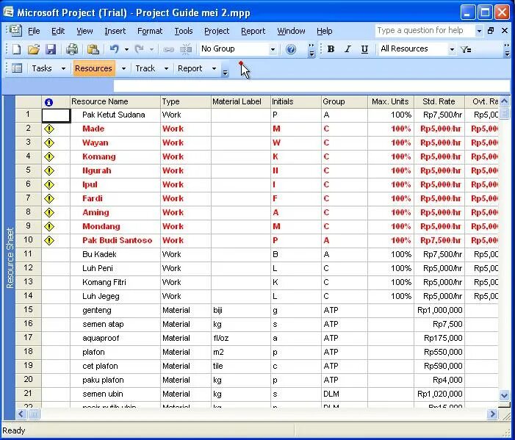This screenshot has height=440, width=515.
Task: Click the Report button on Project Guide toolbar
Action: (190, 68)
